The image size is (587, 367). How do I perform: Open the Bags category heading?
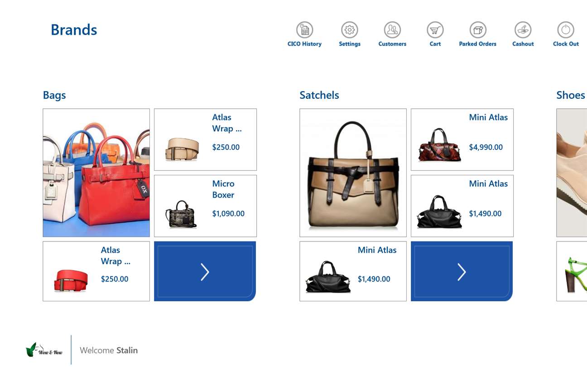(x=54, y=95)
